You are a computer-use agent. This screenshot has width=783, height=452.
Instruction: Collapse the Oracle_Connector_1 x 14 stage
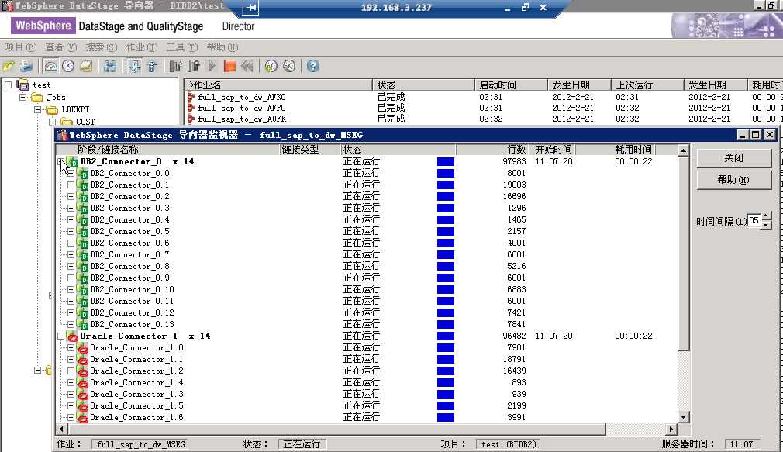pyautogui.click(x=61, y=336)
